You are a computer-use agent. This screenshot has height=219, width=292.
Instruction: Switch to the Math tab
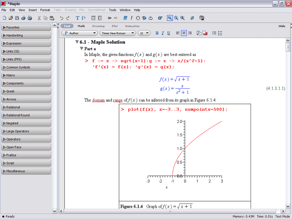[81, 26]
